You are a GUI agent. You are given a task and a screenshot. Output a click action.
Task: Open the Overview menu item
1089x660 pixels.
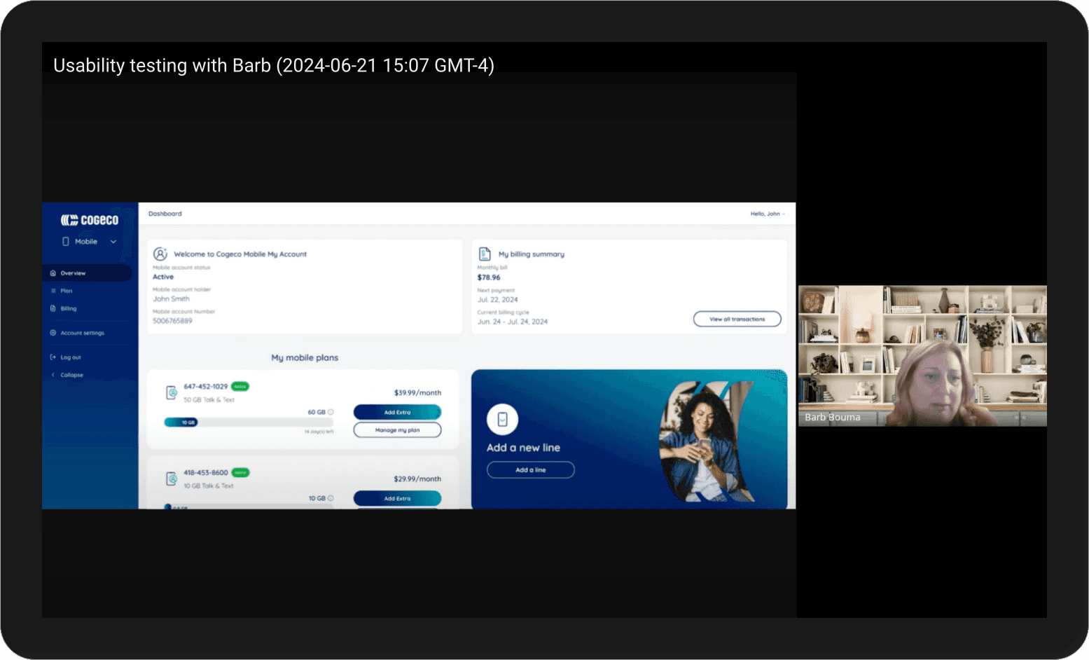[x=87, y=273]
